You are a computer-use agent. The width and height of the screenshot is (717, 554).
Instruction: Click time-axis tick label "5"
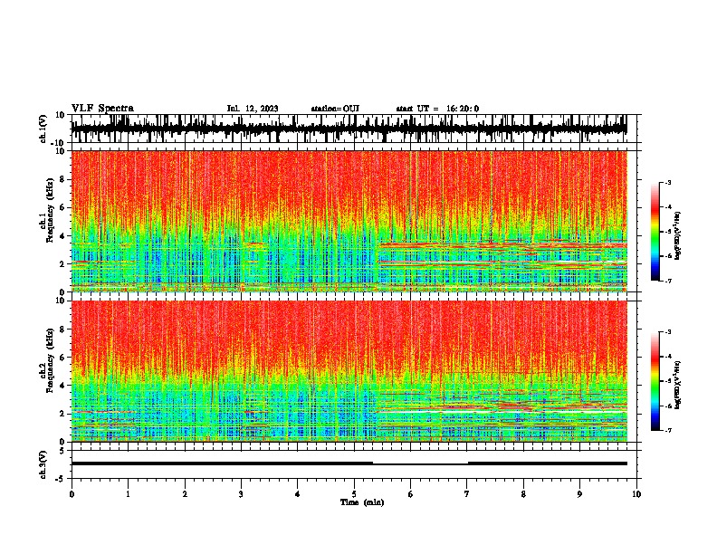click(354, 494)
